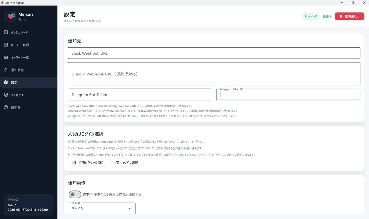Click the Mercari Signal title bar app icon
Screen dimensions: 369x219
2,3
